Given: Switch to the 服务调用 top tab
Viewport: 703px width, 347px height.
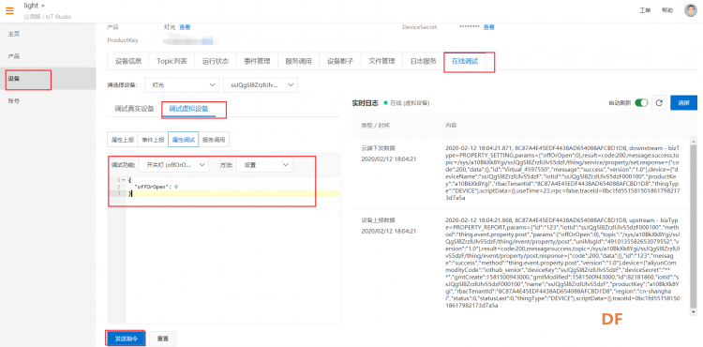Looking at the screenshot, I should (299, 61).
